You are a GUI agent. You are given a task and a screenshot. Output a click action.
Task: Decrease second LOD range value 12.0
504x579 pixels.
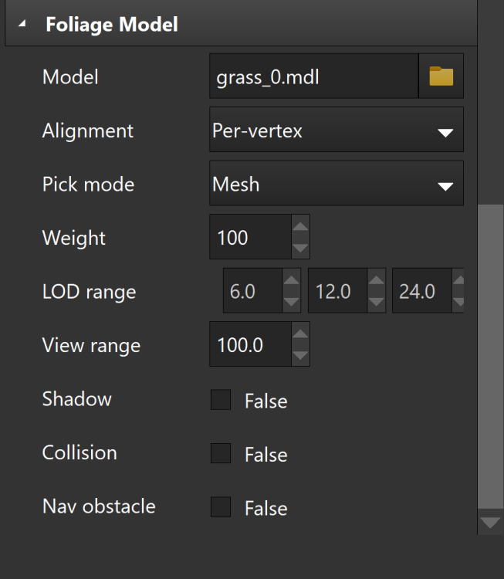point(376,302)
